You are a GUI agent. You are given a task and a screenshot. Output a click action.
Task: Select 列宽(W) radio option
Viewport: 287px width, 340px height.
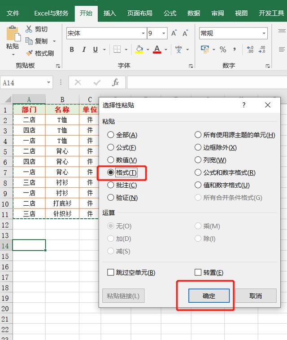click(x=210, y=160)
